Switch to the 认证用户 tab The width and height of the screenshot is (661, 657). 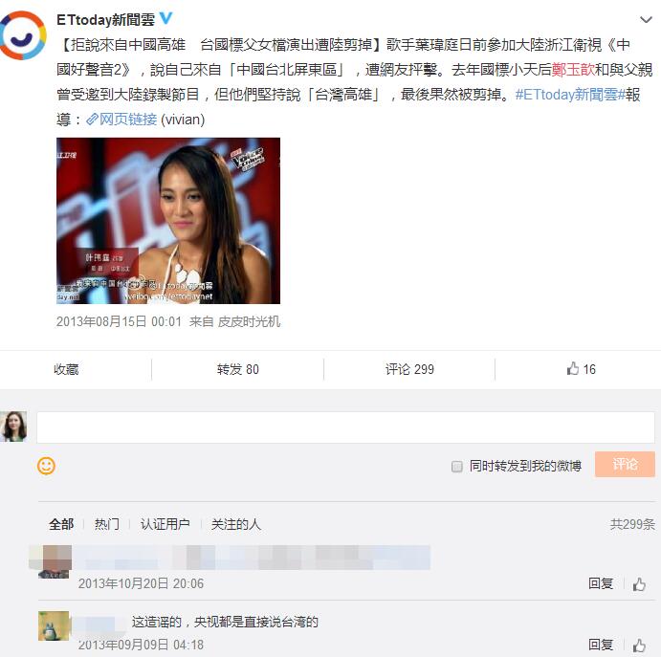[x=165, y=524]
